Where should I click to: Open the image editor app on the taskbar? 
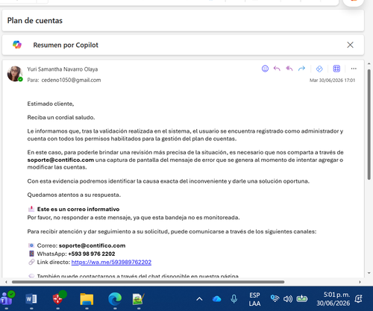coord(139,299)
